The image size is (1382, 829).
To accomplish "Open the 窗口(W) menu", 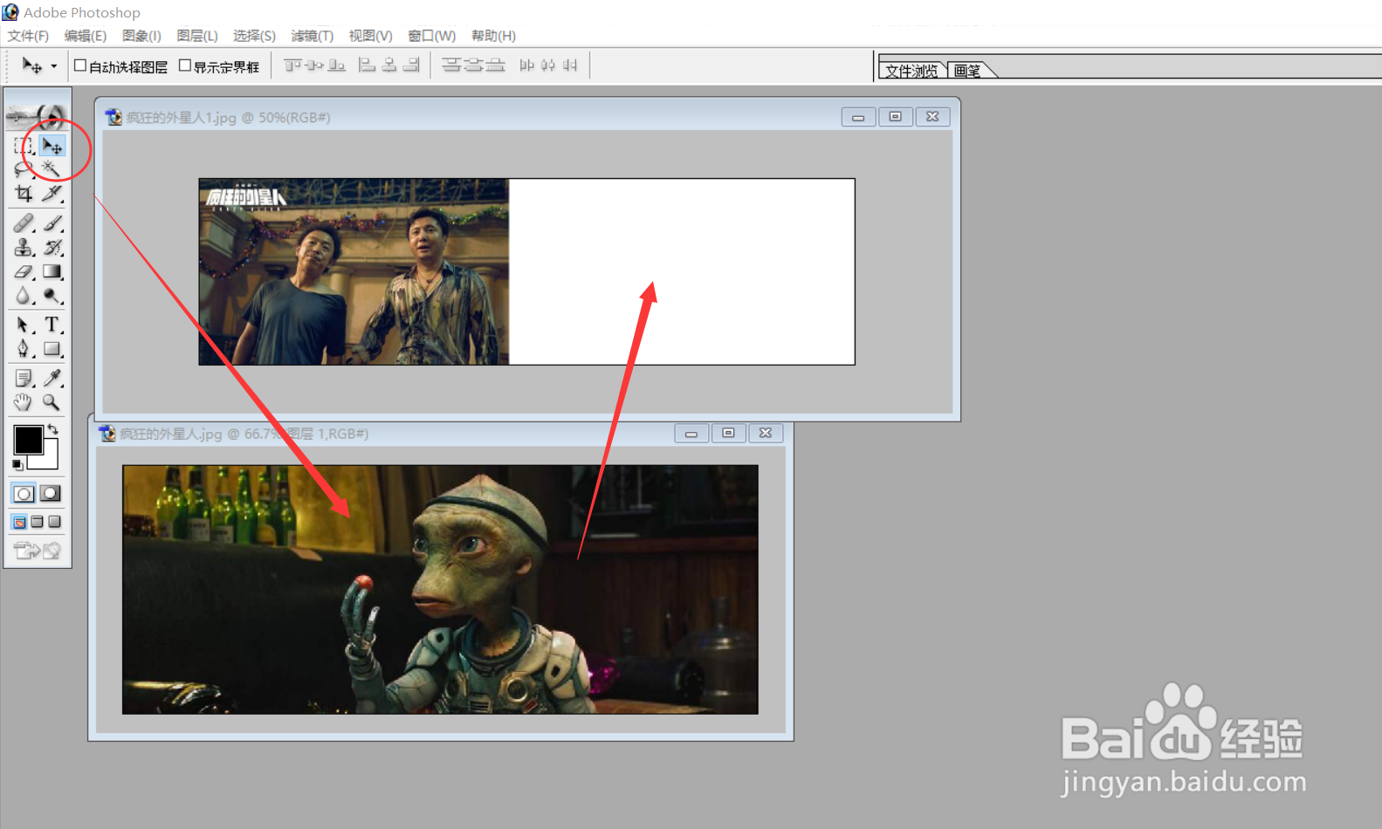I will pos(432,36).
